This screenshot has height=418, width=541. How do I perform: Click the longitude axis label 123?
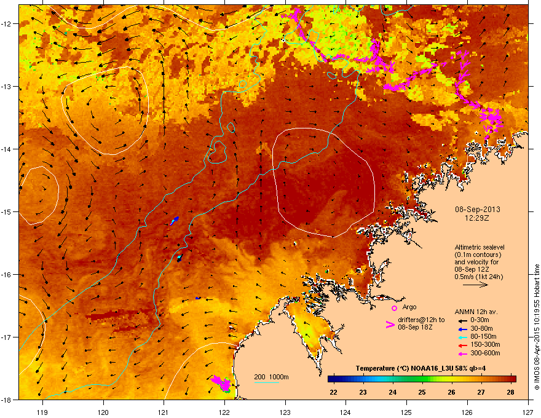tap(285, 412)
